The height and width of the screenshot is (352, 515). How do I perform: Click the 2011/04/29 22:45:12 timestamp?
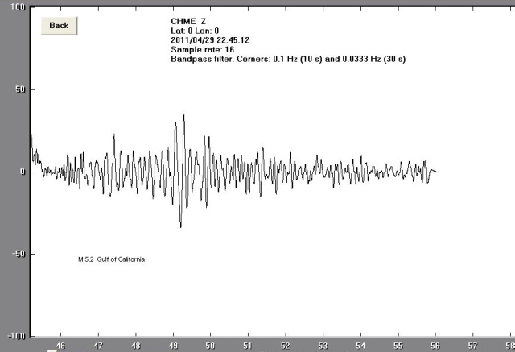tap(212, 40)
